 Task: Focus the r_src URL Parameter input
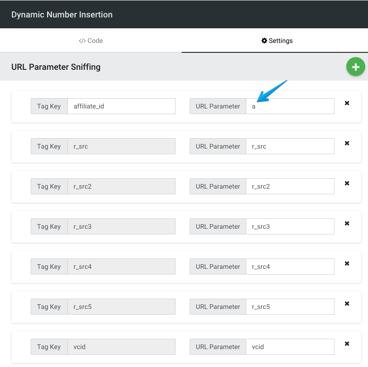(290, 146)
